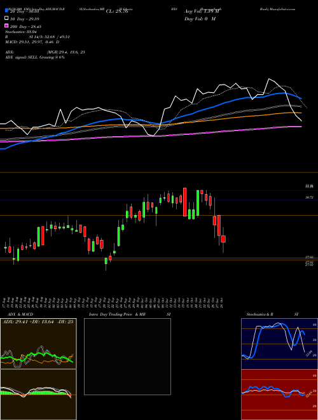Select the '50 Day - 29.39' legend text
Viewport: 318px width, 420px height.
(x=25, y=18)
